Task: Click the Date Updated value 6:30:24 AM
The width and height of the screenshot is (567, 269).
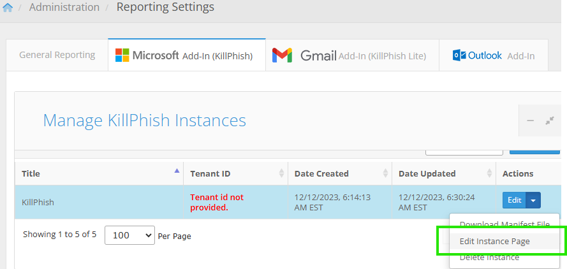Action: [x=436, y=202]
